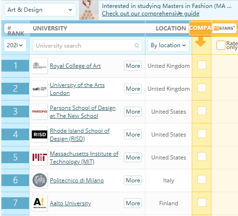Click the Royal College of Art logo

tap(40, 65)
